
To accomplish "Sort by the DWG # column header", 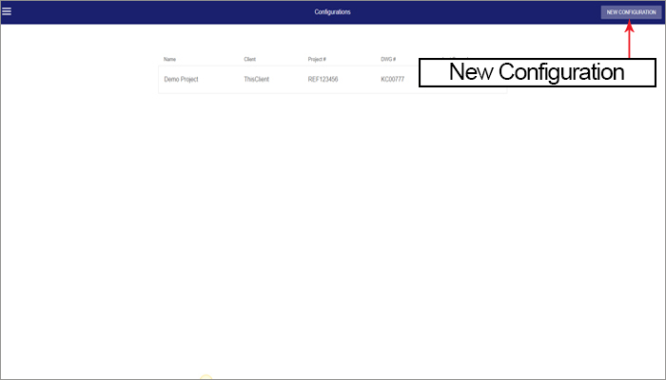I will (x=387, y=59).
